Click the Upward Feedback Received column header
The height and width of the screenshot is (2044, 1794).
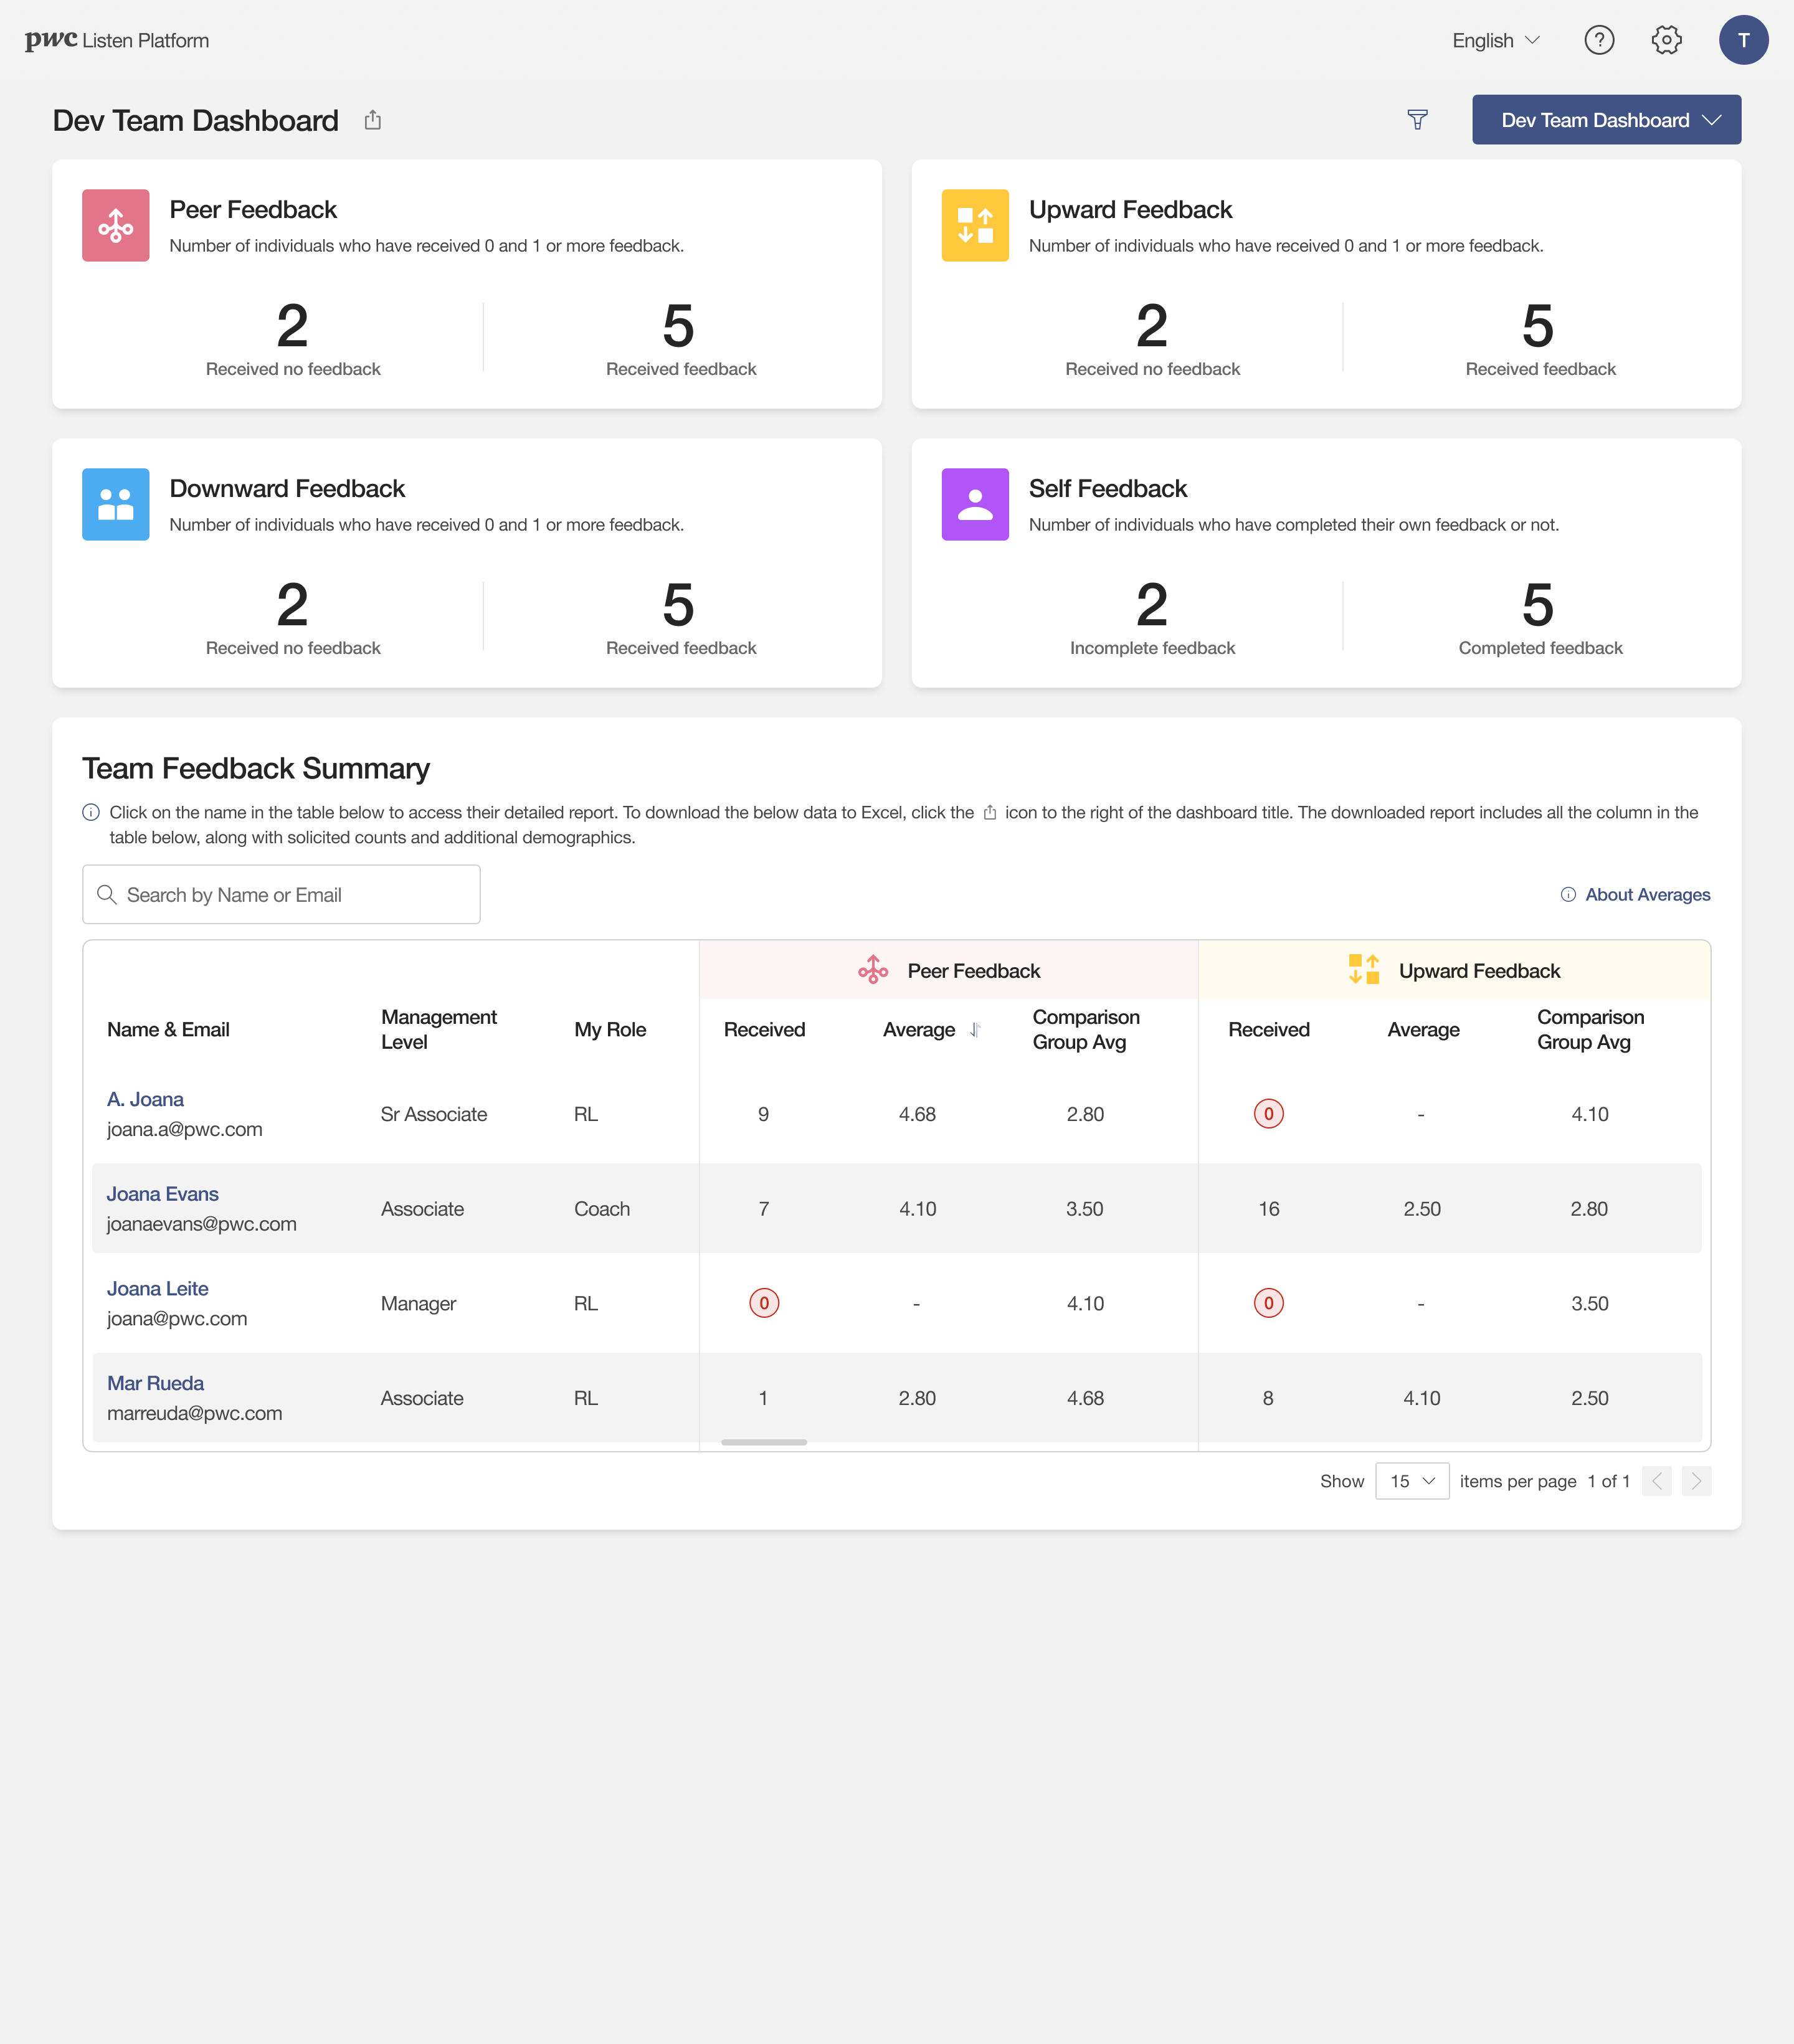(1268, 1029)
